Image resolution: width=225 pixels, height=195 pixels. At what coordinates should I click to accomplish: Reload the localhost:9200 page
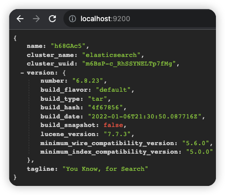pos(52,19)
